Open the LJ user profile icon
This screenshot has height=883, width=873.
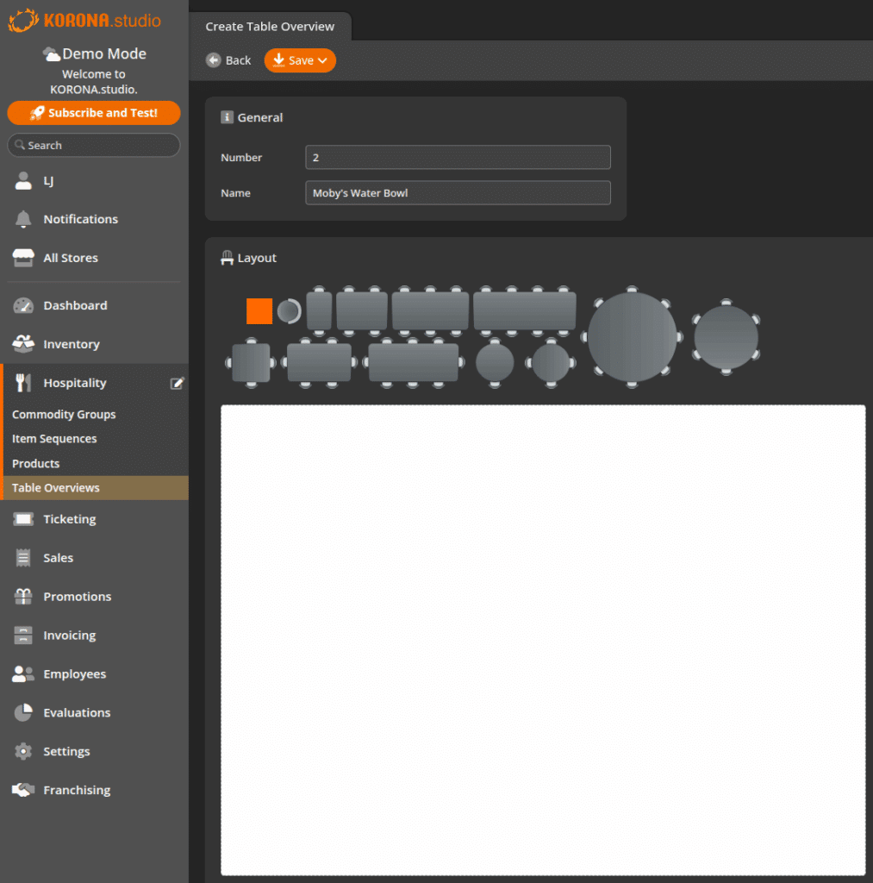pyautogui.click(x=23, y=181)
